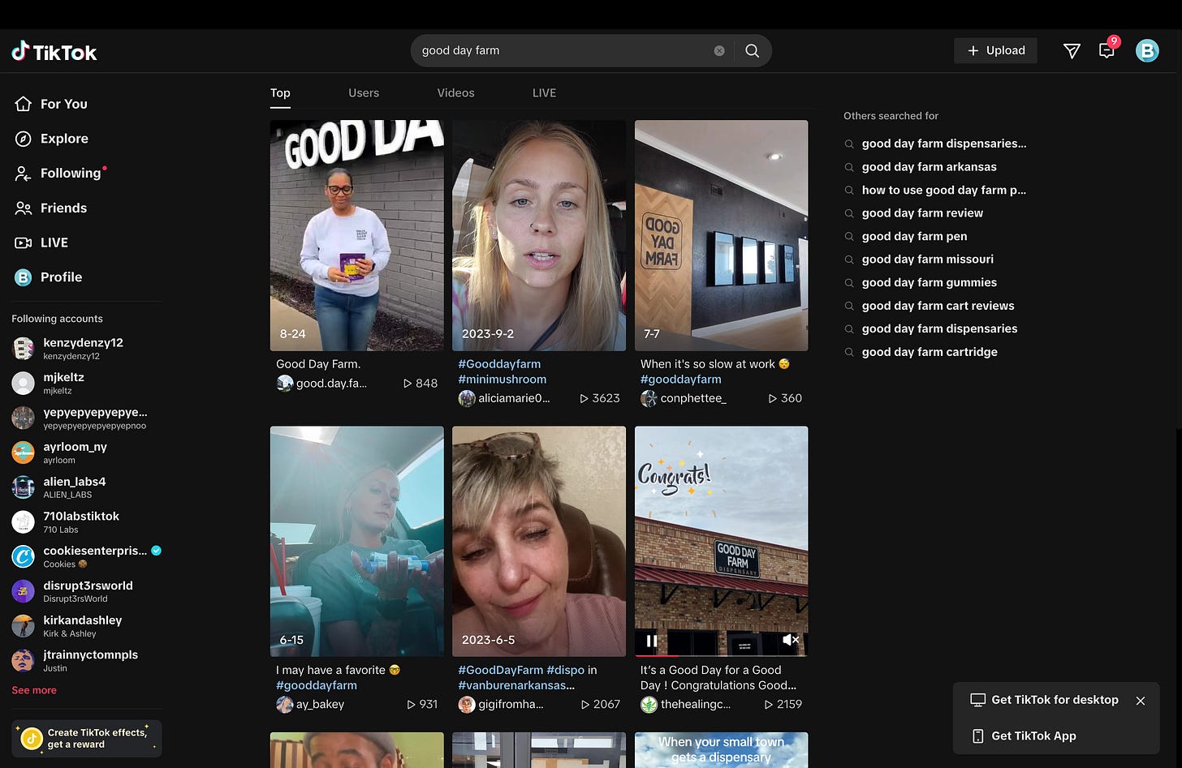Open ay_bakey uploader profile
Screen dimensions: 1182x768
310,705
